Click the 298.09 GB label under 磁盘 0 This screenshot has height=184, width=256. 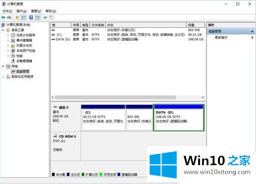(60, 116)
